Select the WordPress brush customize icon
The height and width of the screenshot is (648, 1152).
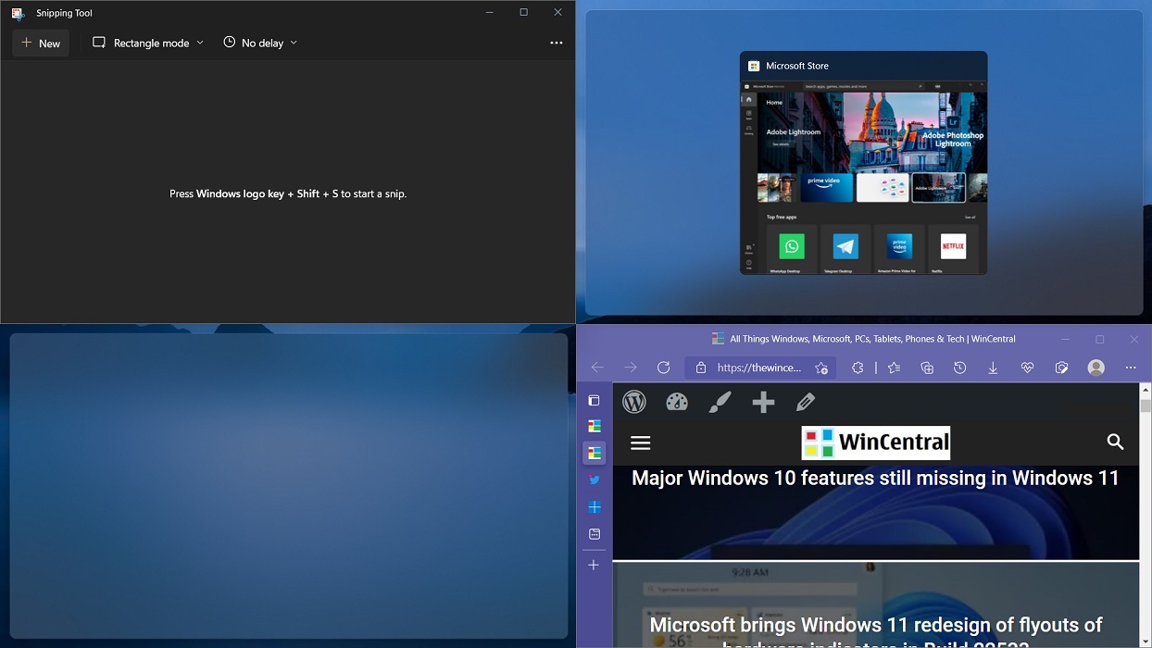coord(720,402)
